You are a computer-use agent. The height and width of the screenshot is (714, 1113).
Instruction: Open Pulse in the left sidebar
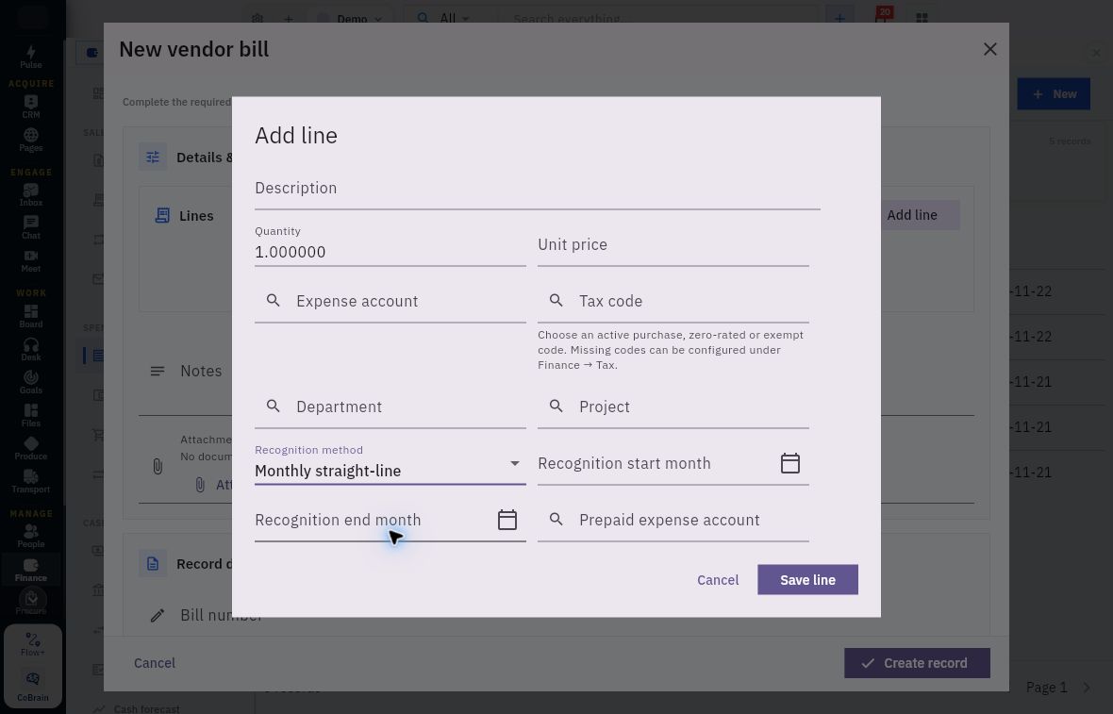(x=31, y=57)
